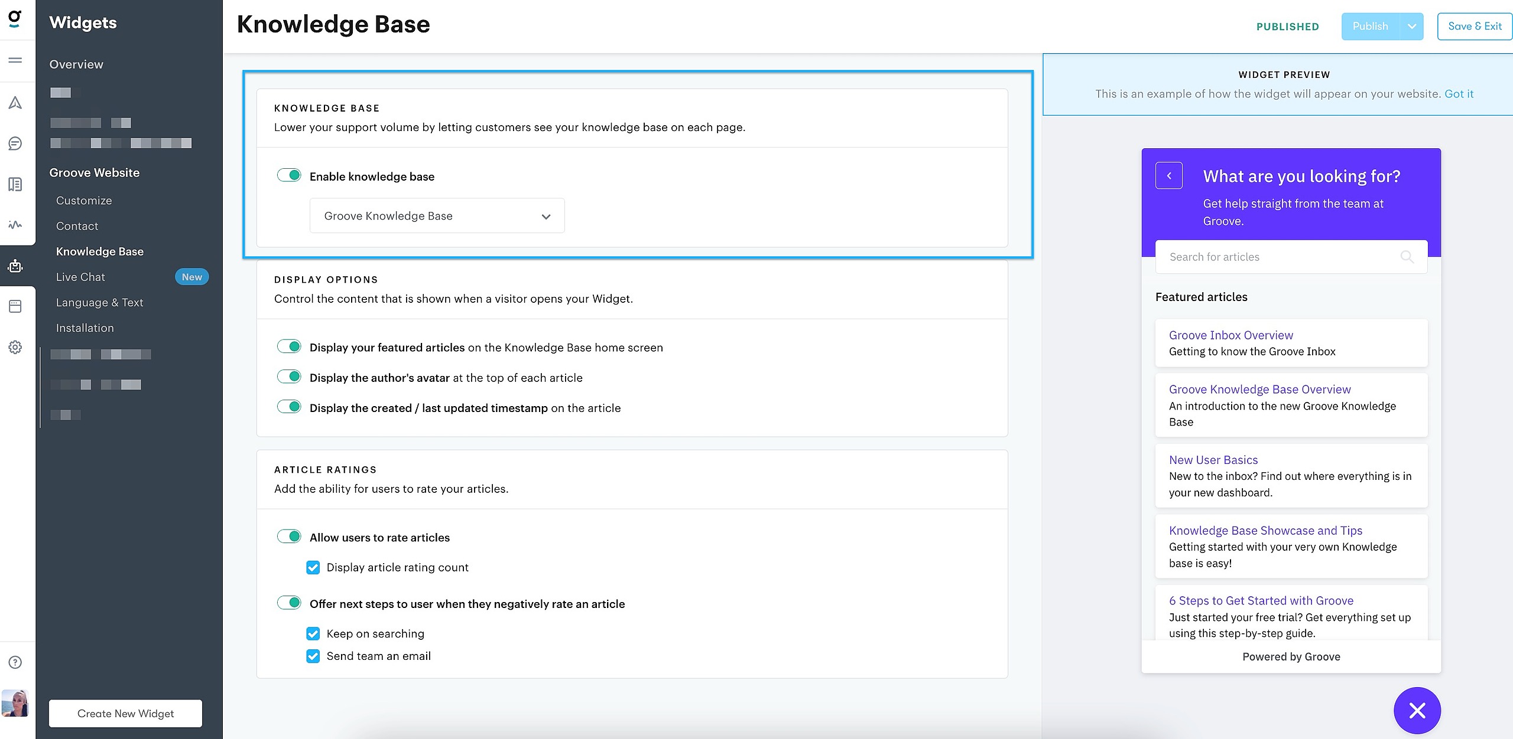Click the Groove logo icon
Screen dimensions: 1513x739
[x=15, y=19]
